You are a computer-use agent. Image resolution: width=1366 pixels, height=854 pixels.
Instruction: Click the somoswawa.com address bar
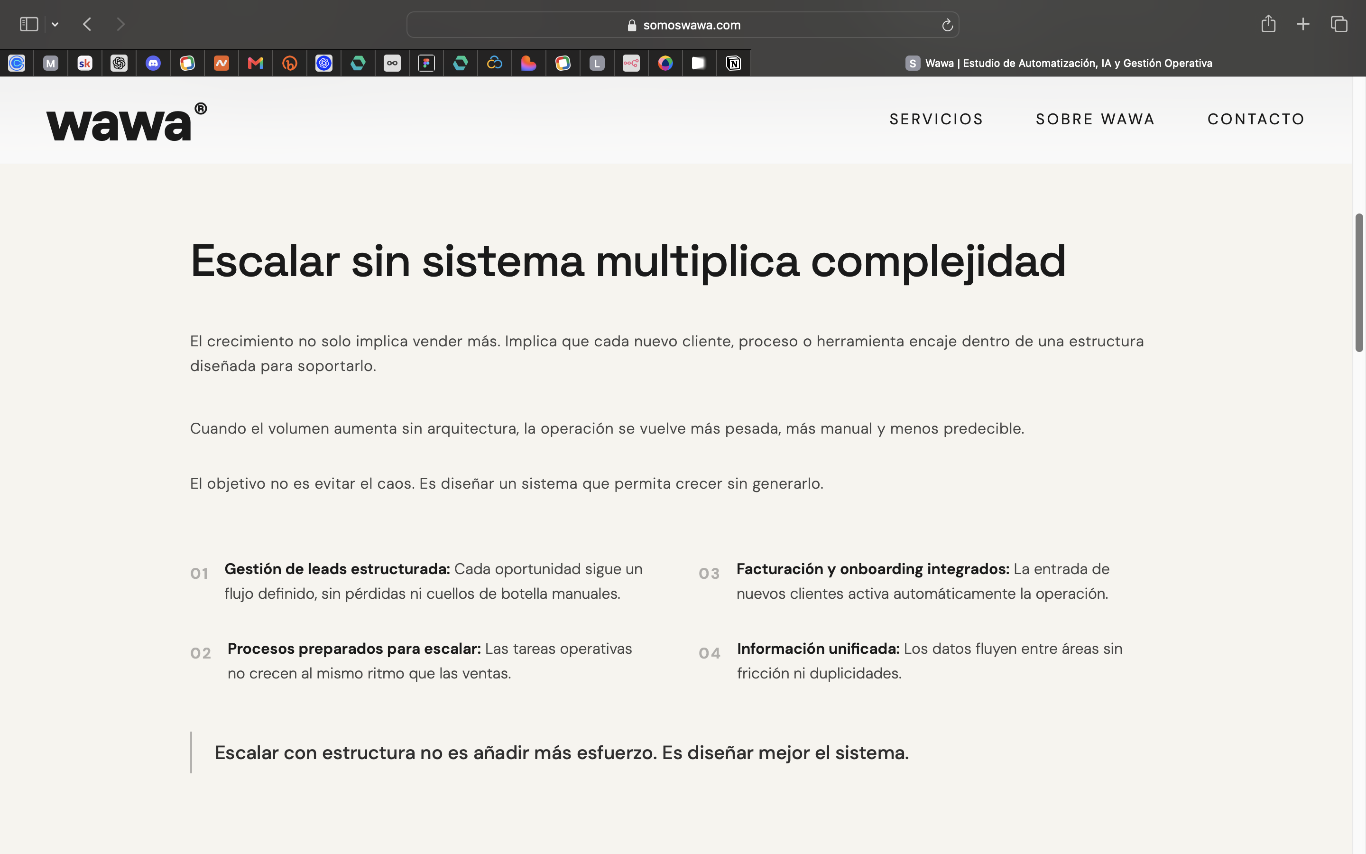coord(683,25)
